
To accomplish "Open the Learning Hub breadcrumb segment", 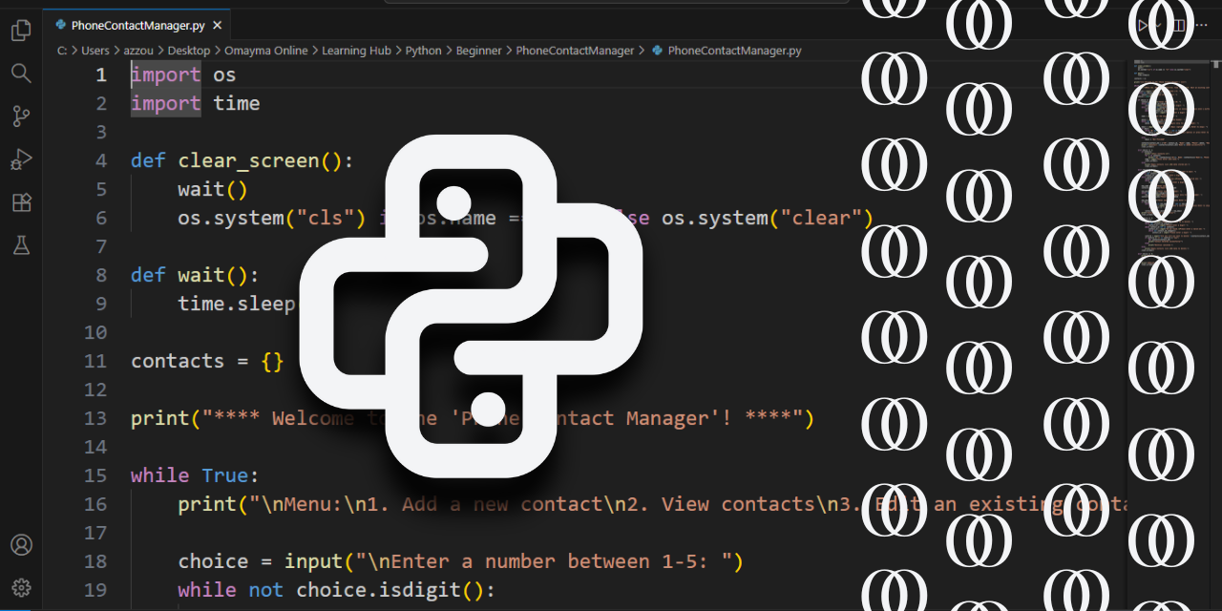I will (357, 51).
